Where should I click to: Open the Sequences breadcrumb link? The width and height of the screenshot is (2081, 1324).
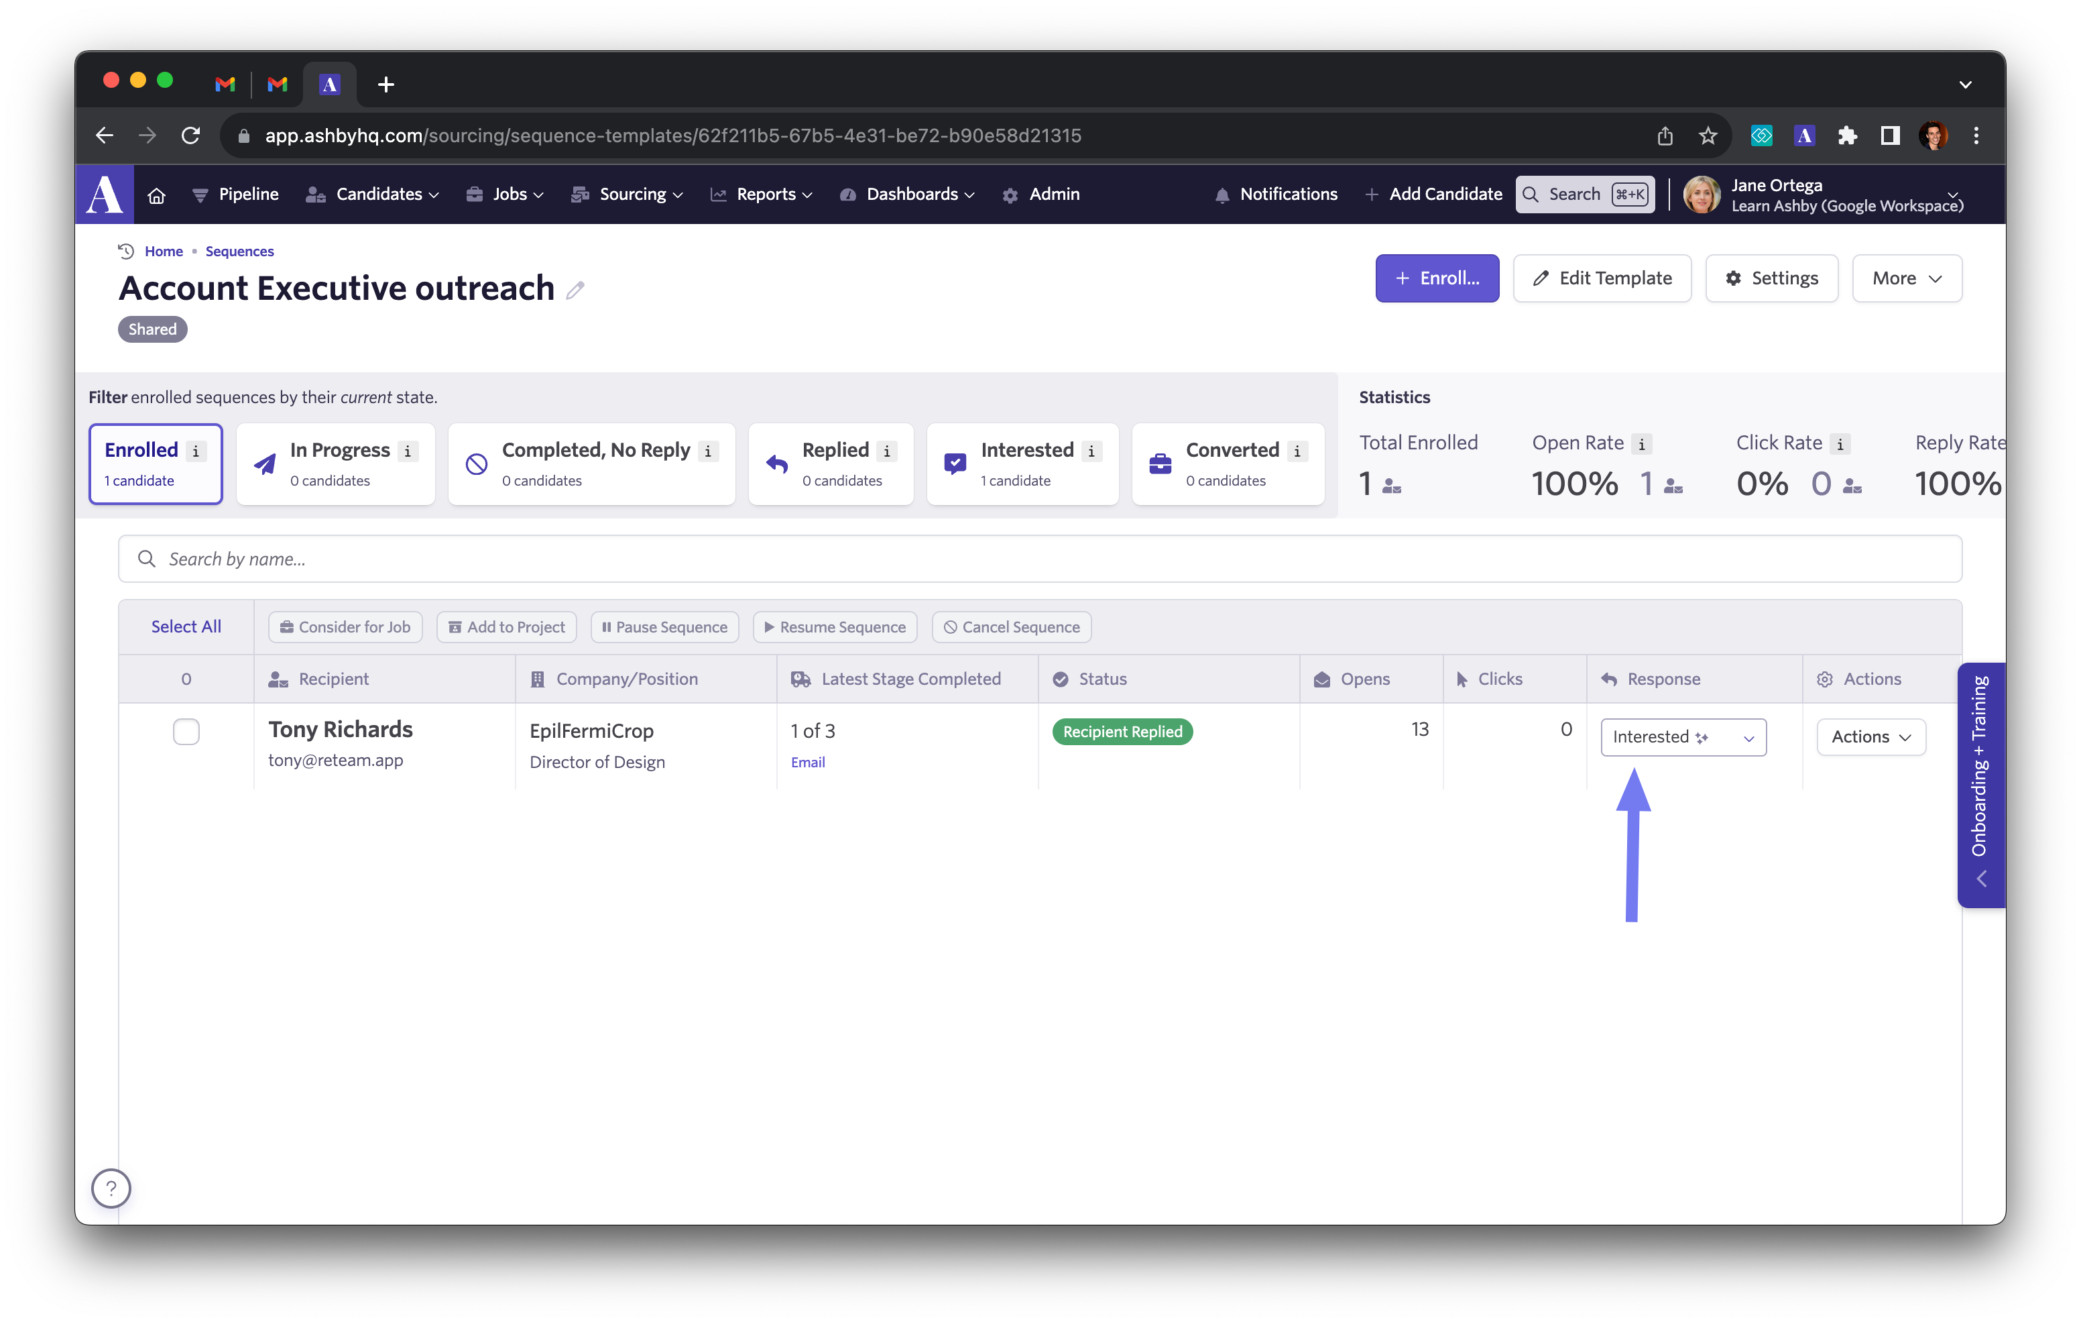[x=239, y=252]
